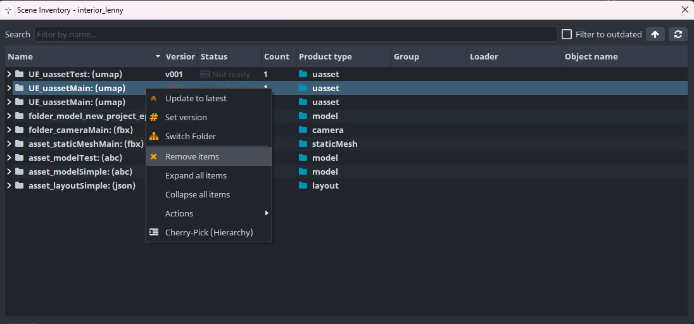Viewport: 694px width, 324px height.
Task: Select the folder_cameraMain: (fbx) item name
Action: click(x=80, y=130)
